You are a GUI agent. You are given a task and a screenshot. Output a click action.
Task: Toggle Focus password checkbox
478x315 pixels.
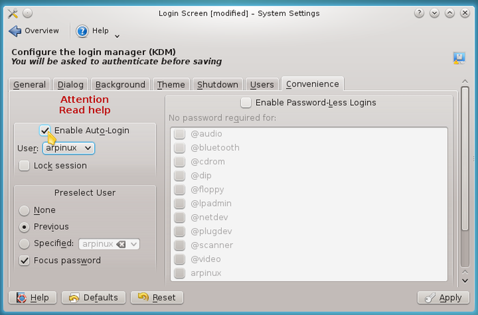click(24, 260)
